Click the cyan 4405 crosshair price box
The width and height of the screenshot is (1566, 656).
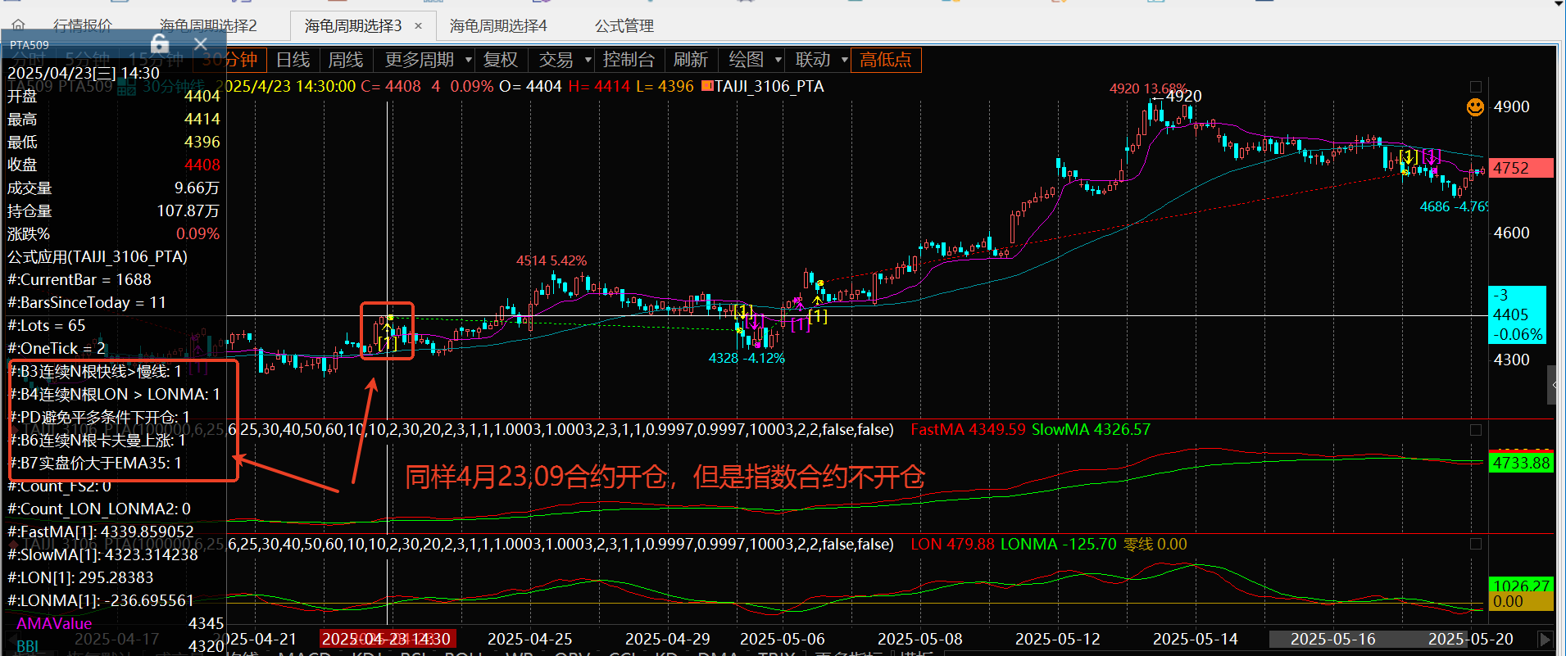tap(1517, 314)
